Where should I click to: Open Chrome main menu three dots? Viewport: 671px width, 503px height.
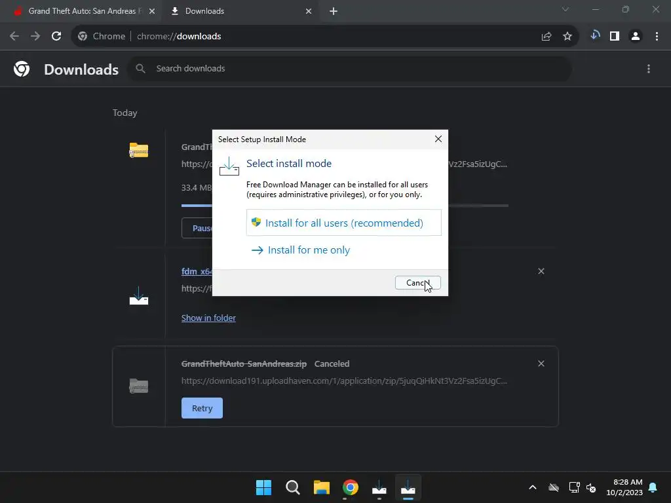click(x=657, y=37)
